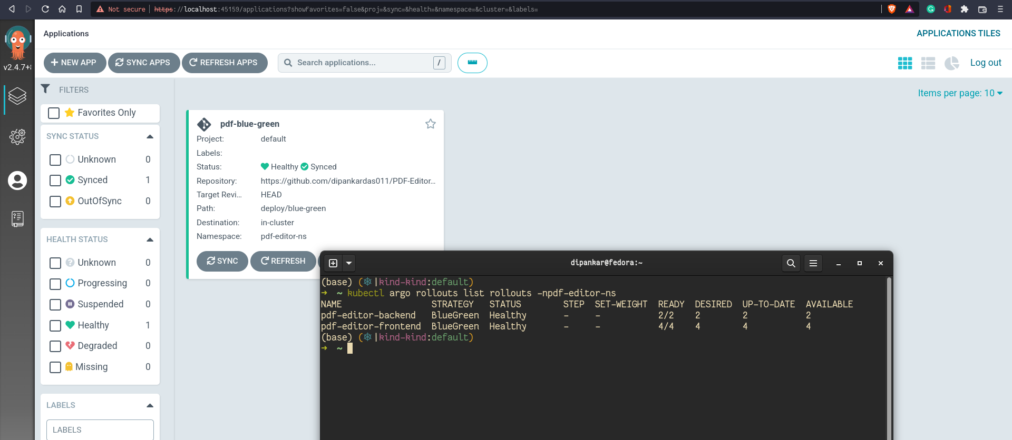Check the sync status Unknown filter
1012x440 pixels.
coord(55,159)
